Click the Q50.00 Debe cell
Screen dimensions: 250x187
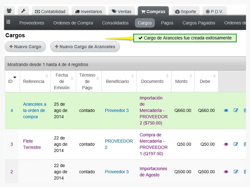(208, 144)
